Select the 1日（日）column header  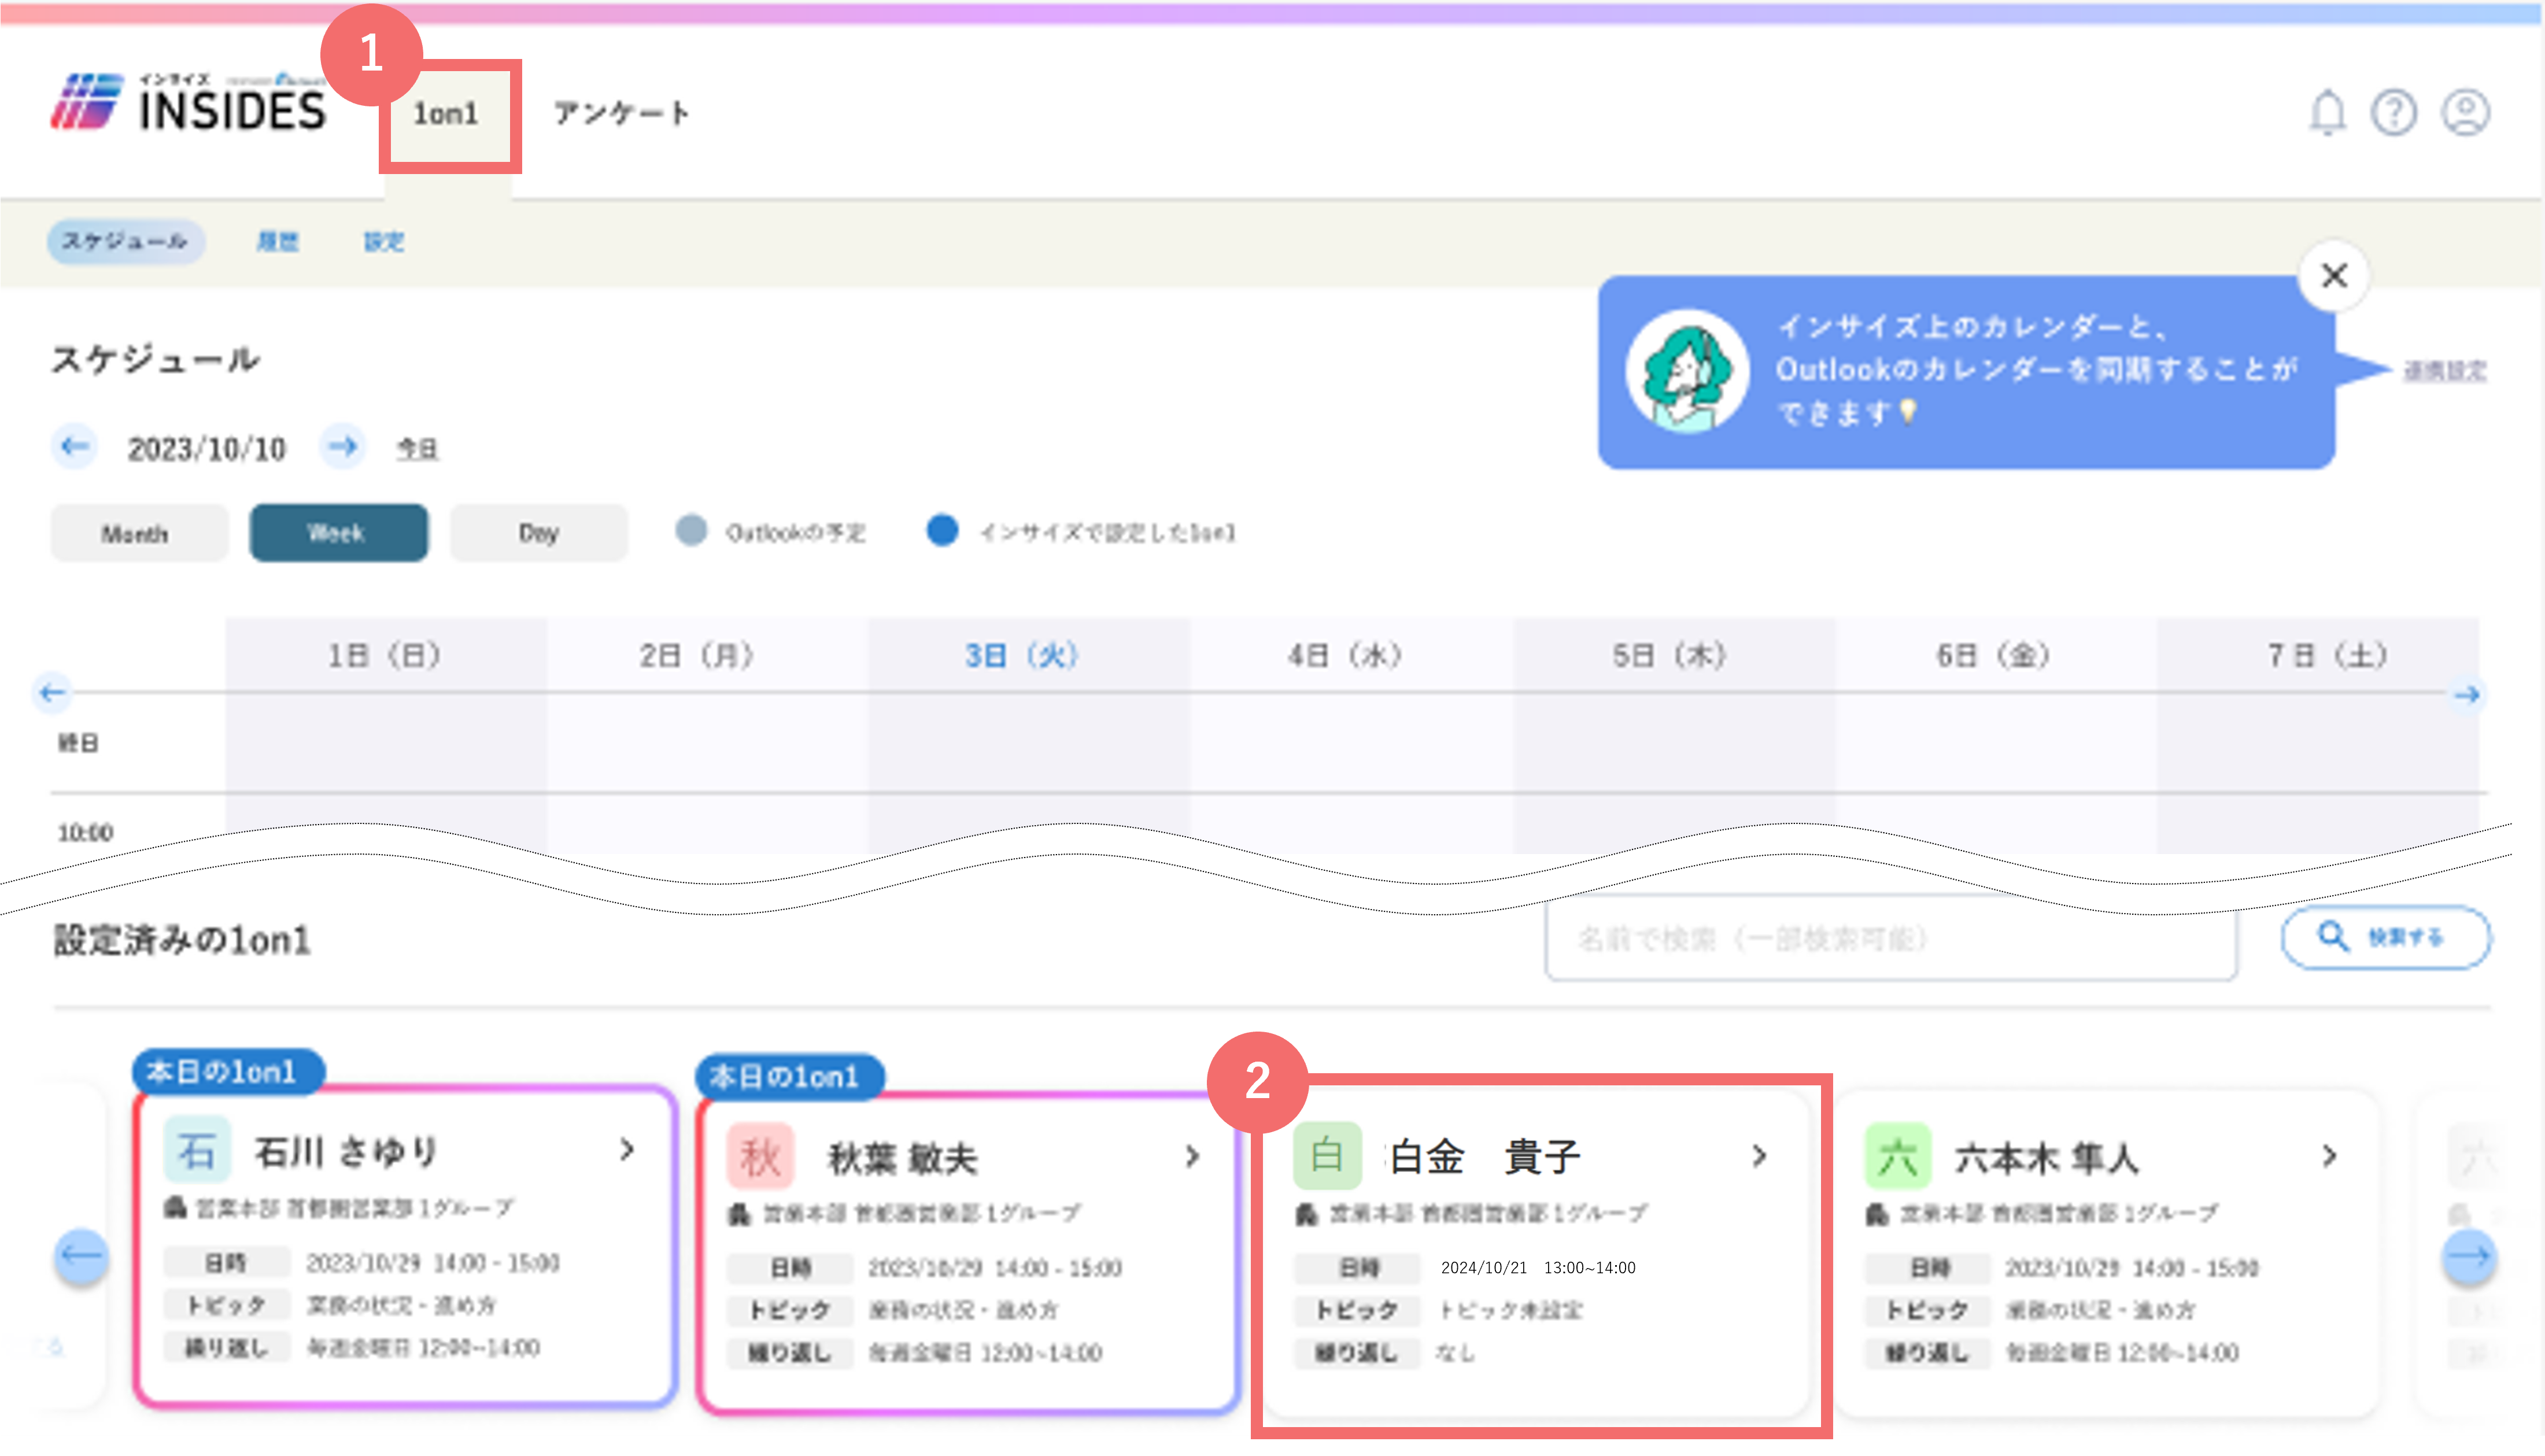(385, 655)
